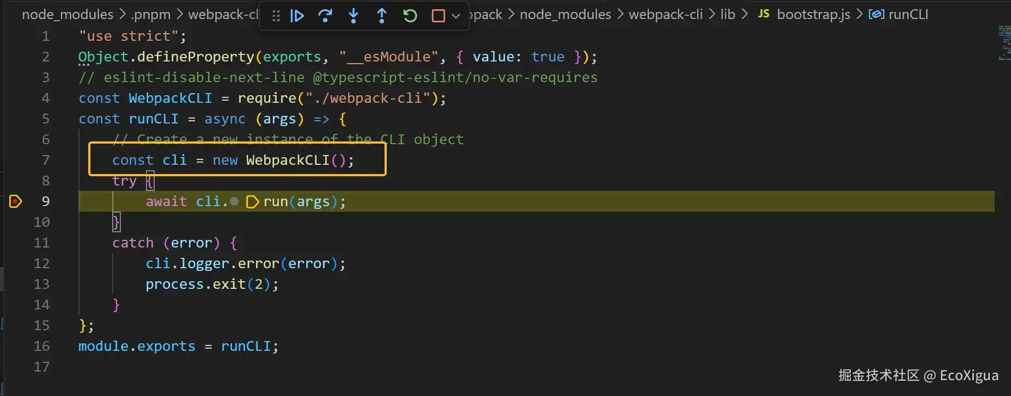Click WebpackCLI identifier on line 4
The height and width of the screenshot is (396, 1011).
(170, 98)
